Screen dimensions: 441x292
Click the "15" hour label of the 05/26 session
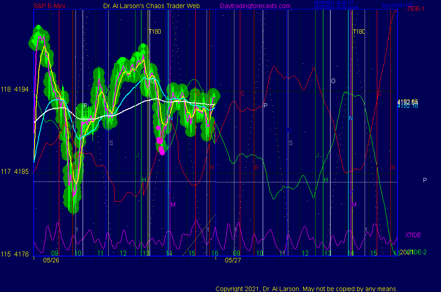(192, 253)
